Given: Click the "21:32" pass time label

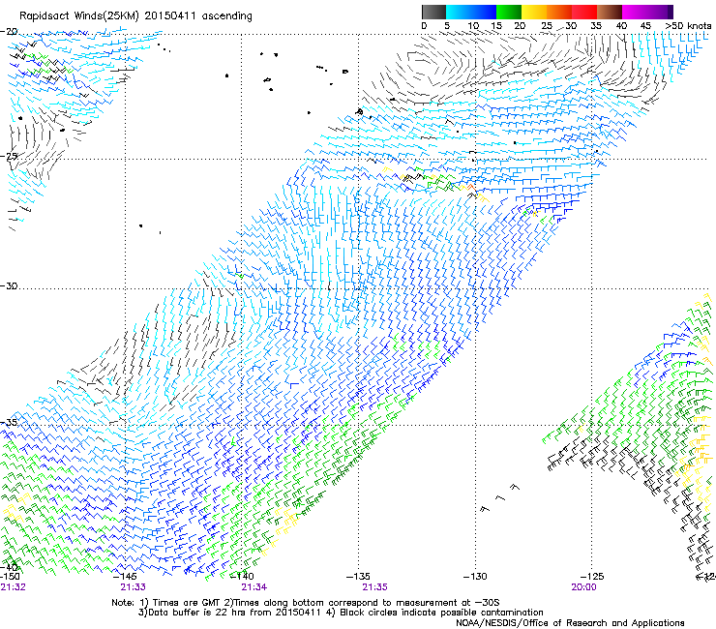Looking at the screenshot, I should 14,587.
